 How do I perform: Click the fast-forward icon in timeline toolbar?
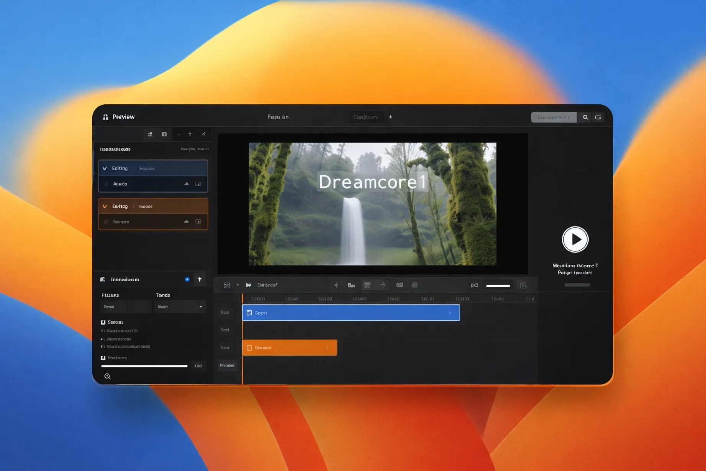[x=249, y=285]
